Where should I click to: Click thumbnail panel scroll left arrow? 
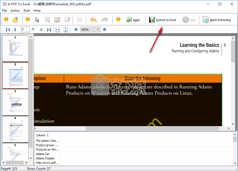pos(3,162)
